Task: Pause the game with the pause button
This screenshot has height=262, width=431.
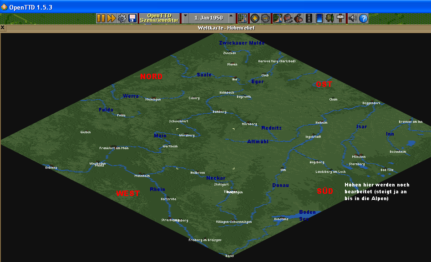Action: pos(101,18)
